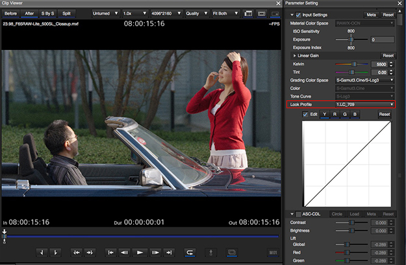Viewport: 406px width, 265px height.
Task: Switch to the Split view
Action: coord(67,13)
